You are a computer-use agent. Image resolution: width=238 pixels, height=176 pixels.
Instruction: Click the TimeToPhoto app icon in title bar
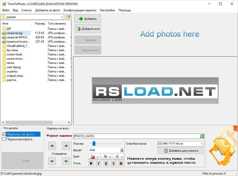(x=4, y=4)
